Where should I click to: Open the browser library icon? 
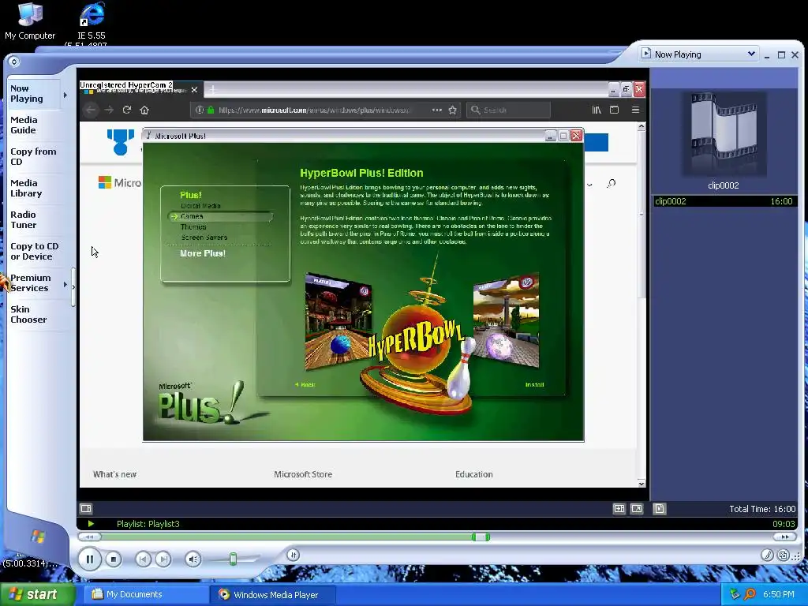click(x=597, y=110)
